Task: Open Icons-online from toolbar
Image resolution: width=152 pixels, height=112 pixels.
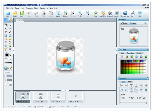Action: point(125,14)
